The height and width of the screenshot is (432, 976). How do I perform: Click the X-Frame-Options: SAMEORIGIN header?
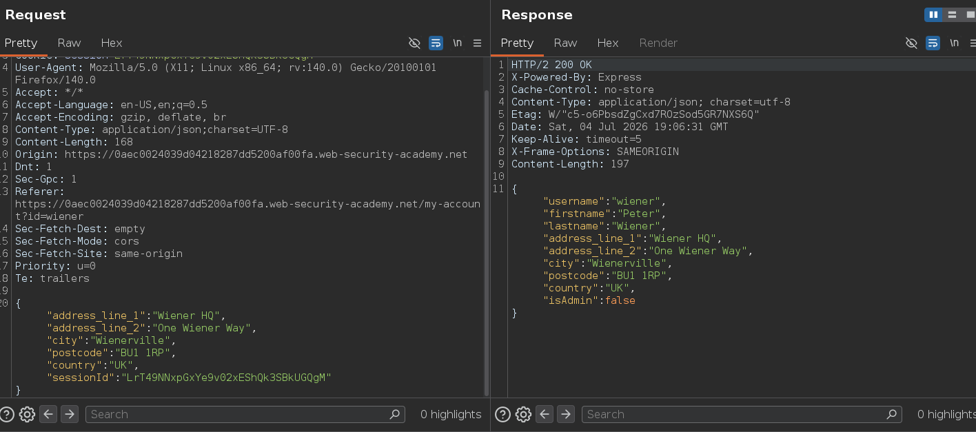pos(595,152)
